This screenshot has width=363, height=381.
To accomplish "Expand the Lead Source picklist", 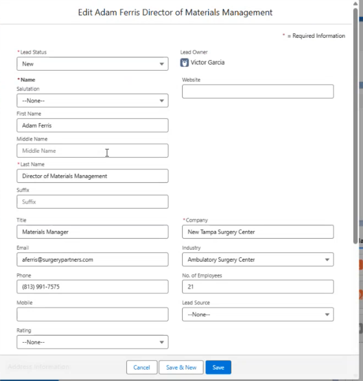I will [258, 314].
